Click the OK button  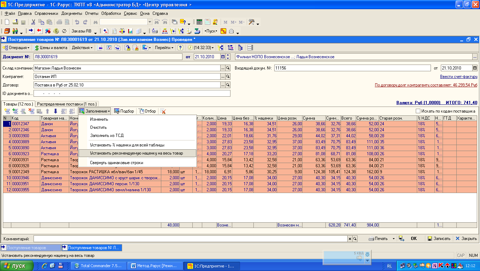point(414,239)
